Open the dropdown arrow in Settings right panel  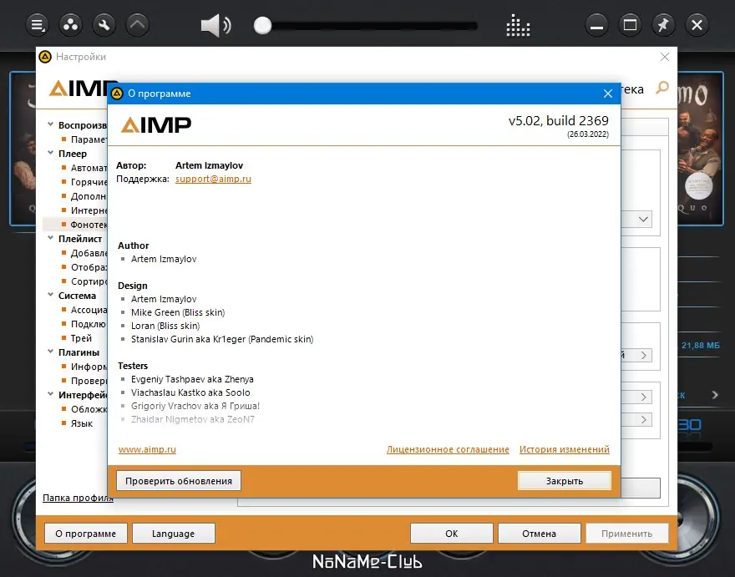pos(644,220)
